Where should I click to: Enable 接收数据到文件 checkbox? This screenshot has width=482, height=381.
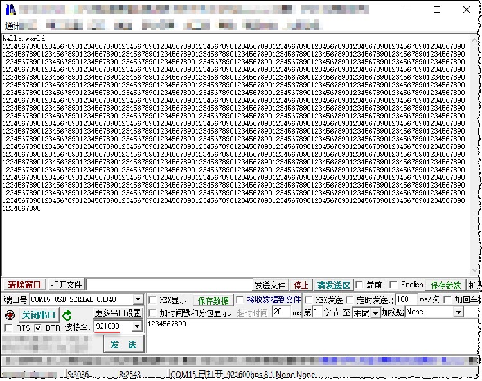240,299
